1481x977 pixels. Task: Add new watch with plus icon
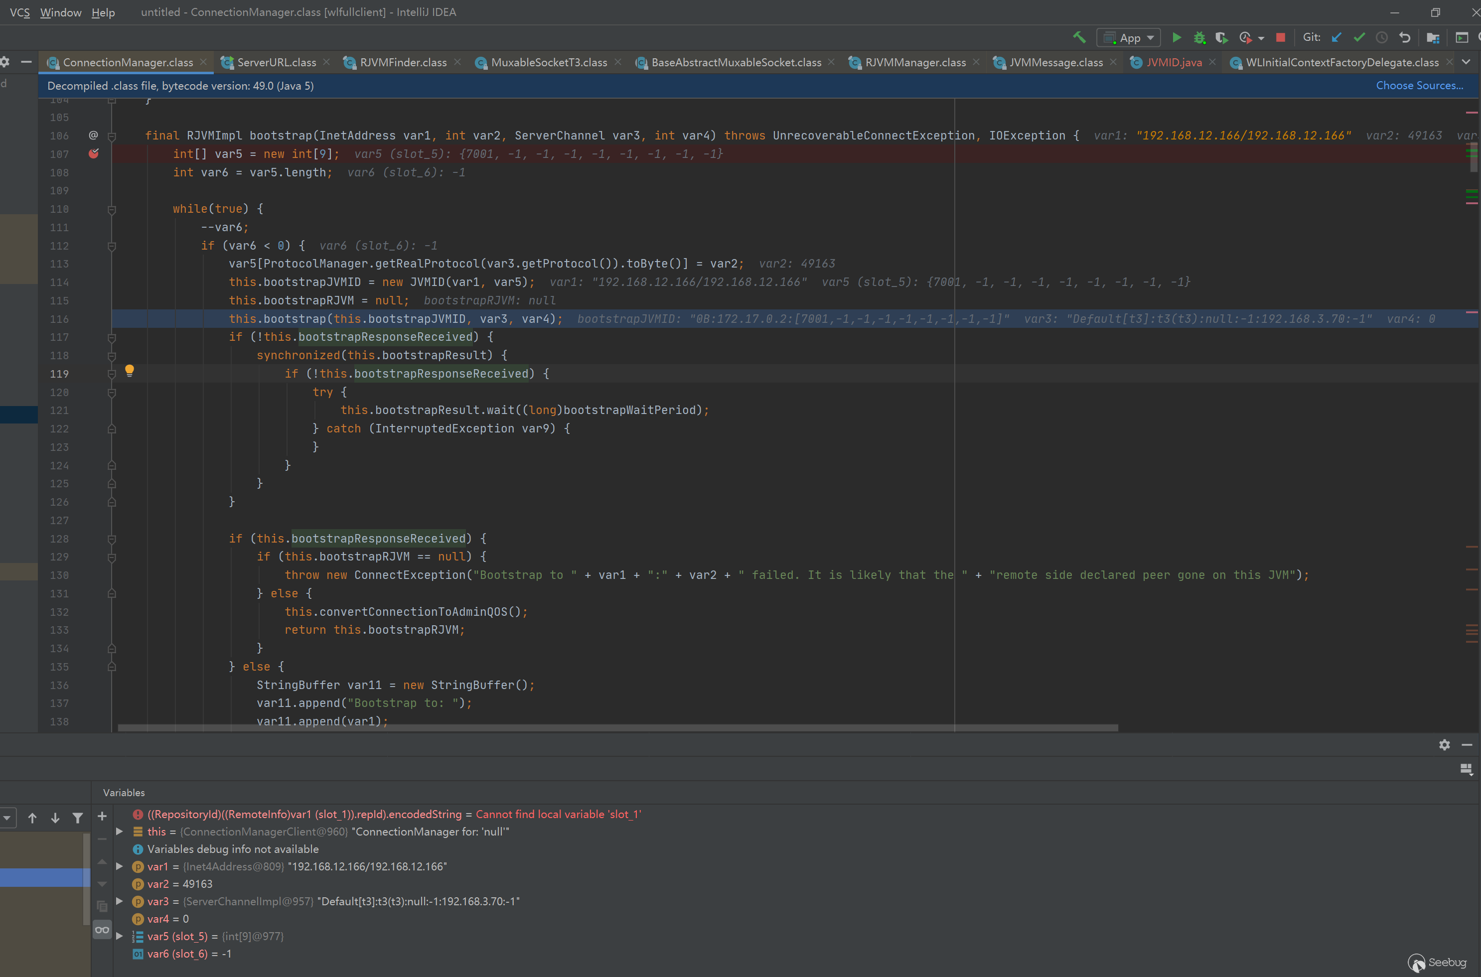point(102,816)
